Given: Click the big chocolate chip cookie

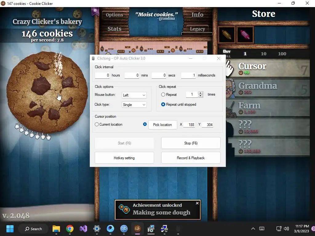Looking at the screenshot, I should coord(47,92).
